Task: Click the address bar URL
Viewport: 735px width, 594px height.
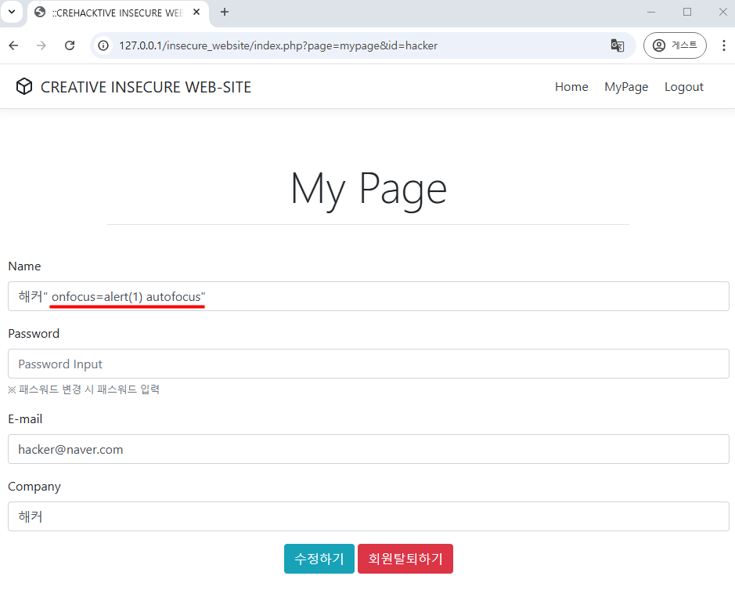Action: pos(278,45)
